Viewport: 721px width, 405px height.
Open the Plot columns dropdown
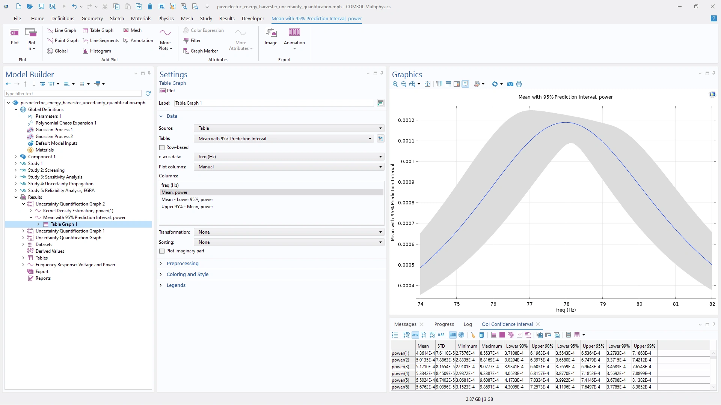(x=288, y=167)
